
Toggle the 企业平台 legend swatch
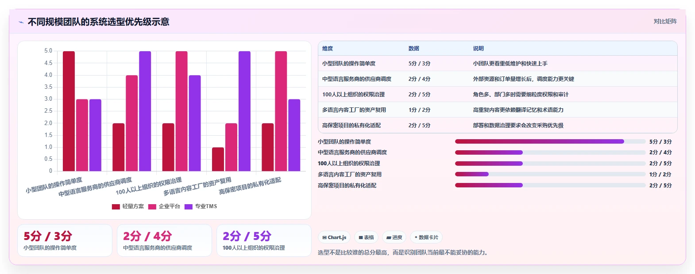coord(152,206)
